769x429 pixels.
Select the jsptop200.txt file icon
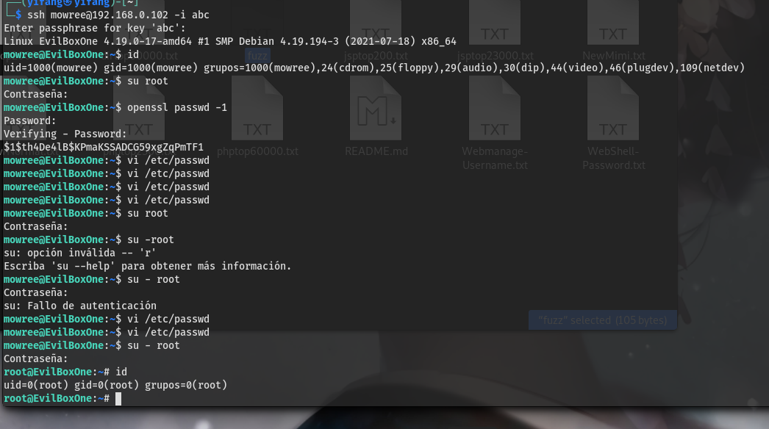tap(376, 22)
